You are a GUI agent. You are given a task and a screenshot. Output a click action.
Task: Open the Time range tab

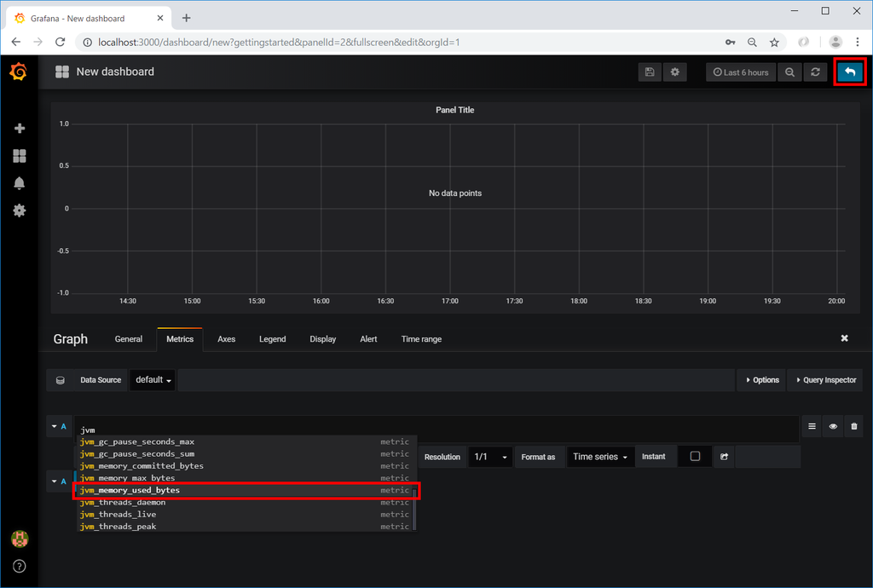pos(421,339)
